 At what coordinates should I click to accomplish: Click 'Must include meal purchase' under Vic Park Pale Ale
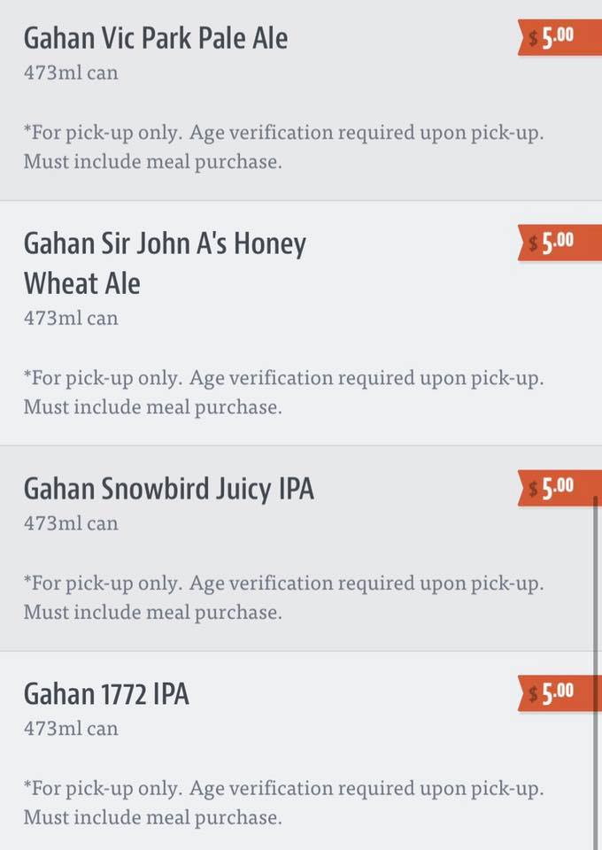(152, 162)
